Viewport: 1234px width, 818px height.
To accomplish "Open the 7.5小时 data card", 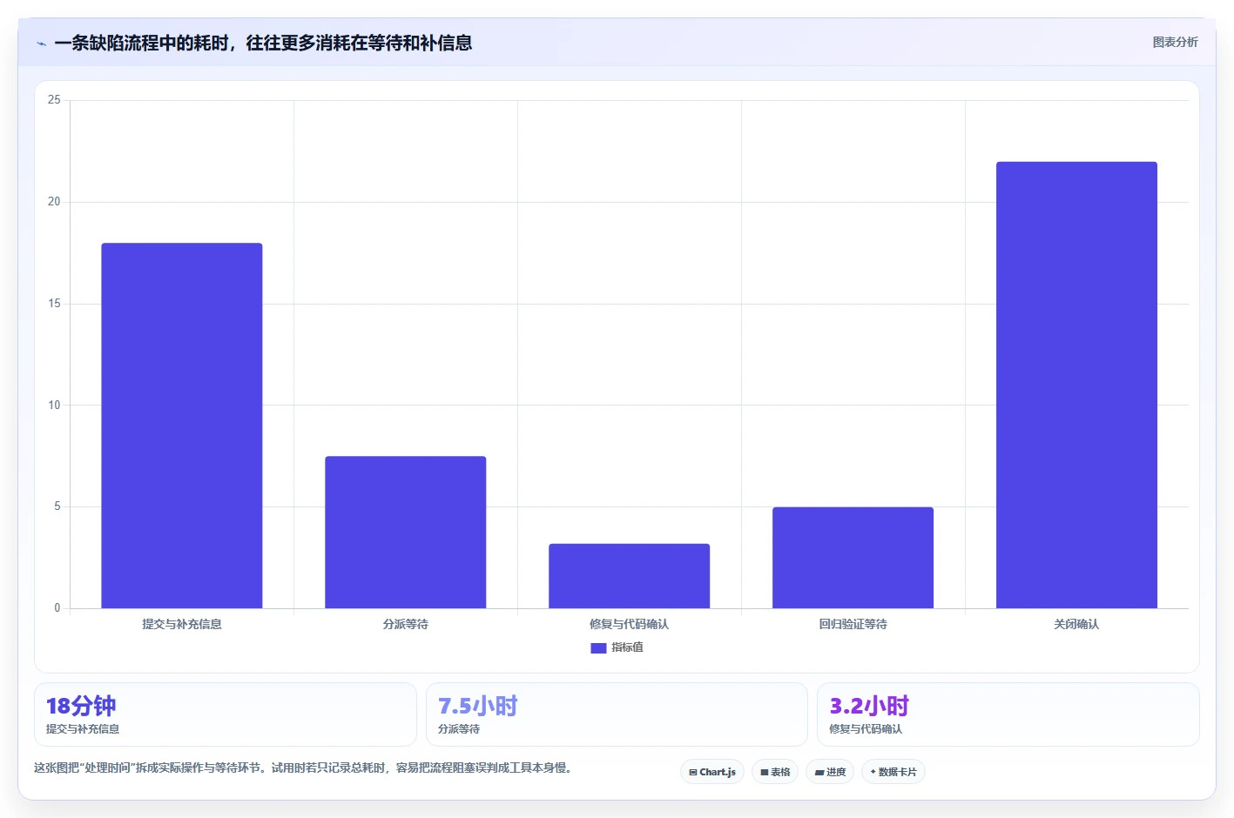I will click(x=617, y=714).
